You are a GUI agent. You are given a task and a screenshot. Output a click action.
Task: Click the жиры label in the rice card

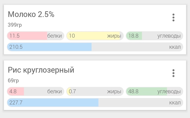coord(114,92)
